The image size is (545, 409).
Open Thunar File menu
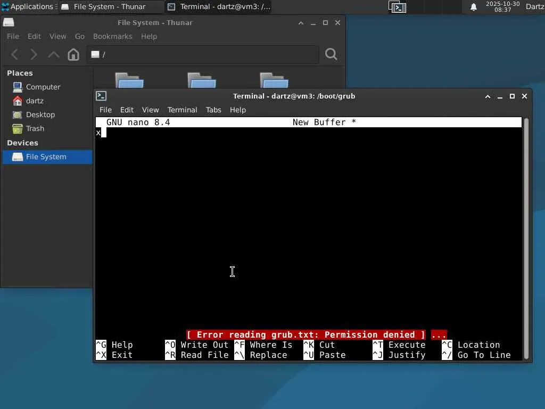pyautogui.click(x=13, y=37)
